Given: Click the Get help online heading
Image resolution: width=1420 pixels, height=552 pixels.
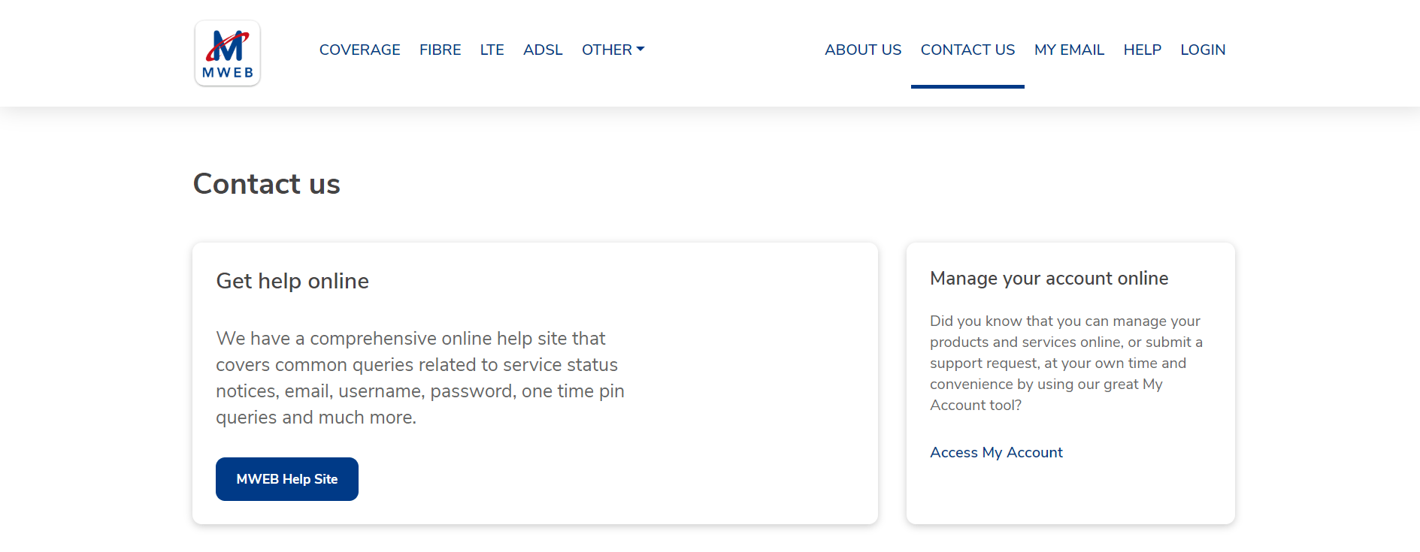Looking at the screenshot, I should pyautogui.click(x=292, y=281).
